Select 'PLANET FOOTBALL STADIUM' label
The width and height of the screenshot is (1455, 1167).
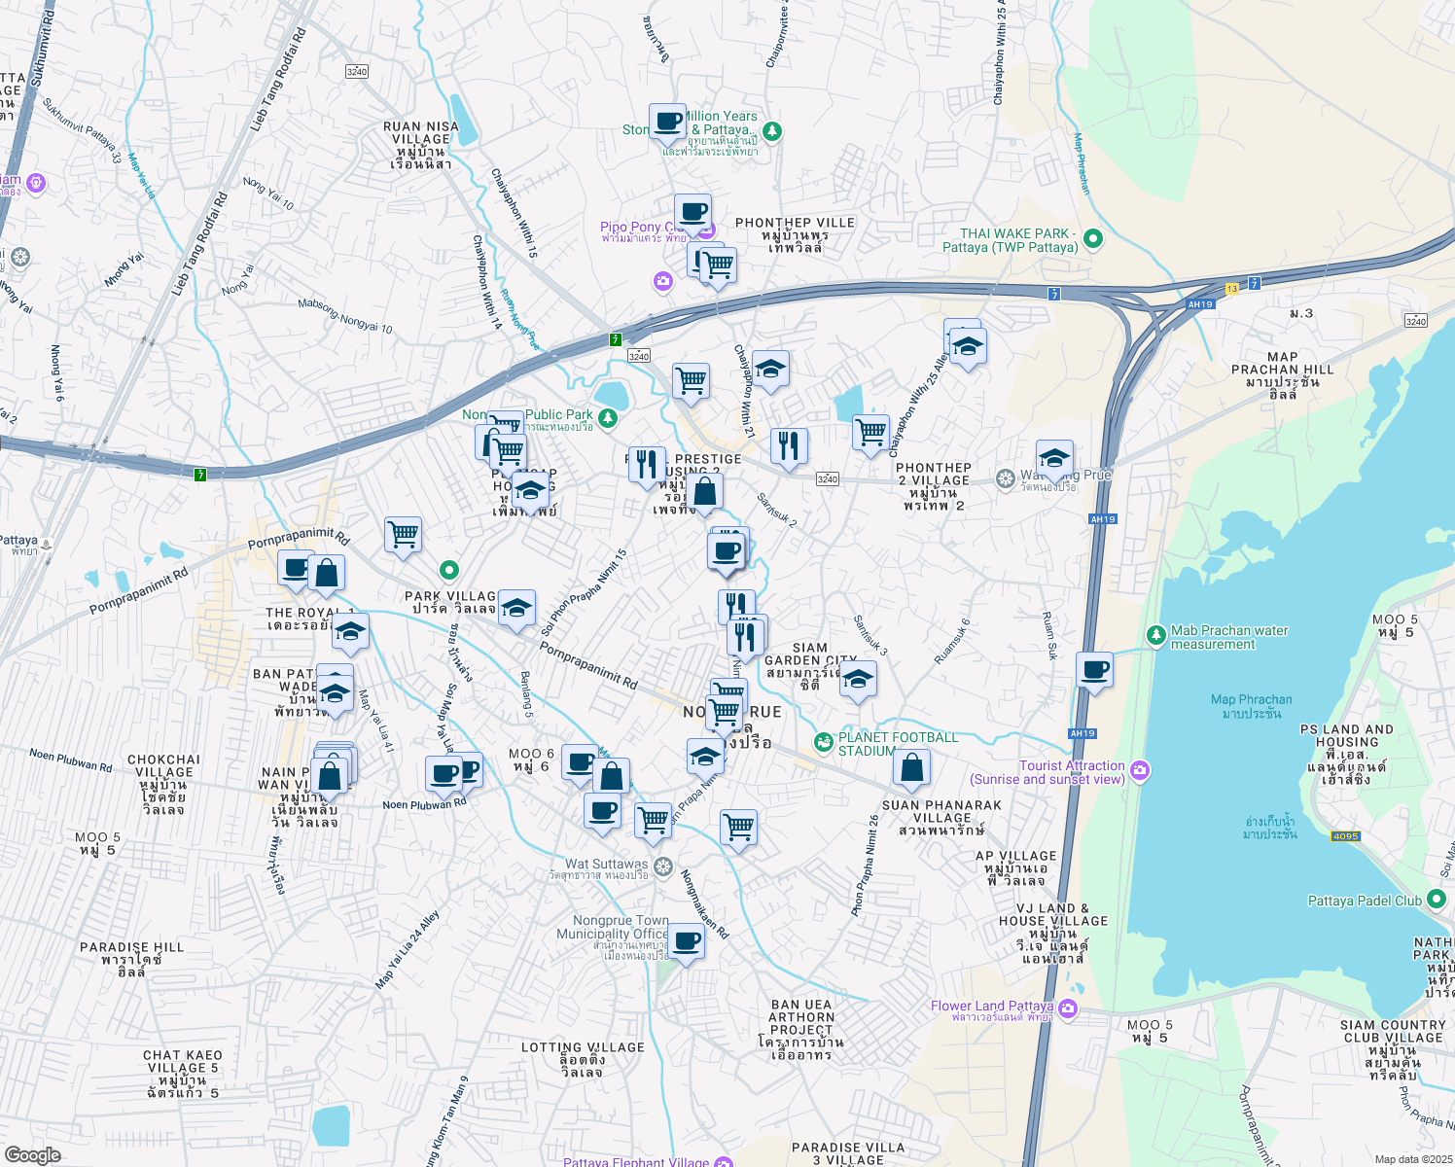[898, 744]
